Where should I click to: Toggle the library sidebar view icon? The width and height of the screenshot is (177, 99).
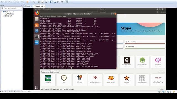pos(51,2)
